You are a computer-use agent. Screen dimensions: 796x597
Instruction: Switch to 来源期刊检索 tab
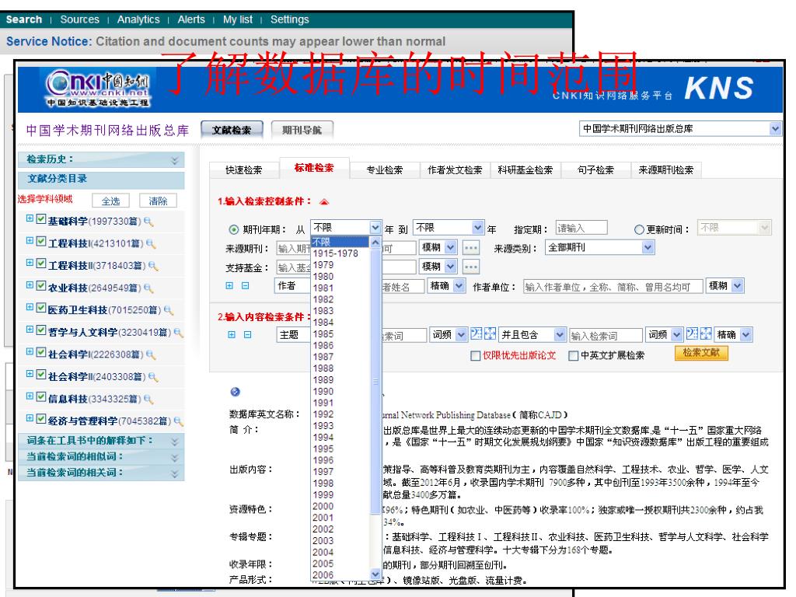coord(666,170)
